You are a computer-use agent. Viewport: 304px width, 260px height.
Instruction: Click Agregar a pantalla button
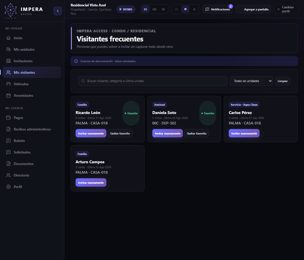pyautogui.click(x=253, y=9)
